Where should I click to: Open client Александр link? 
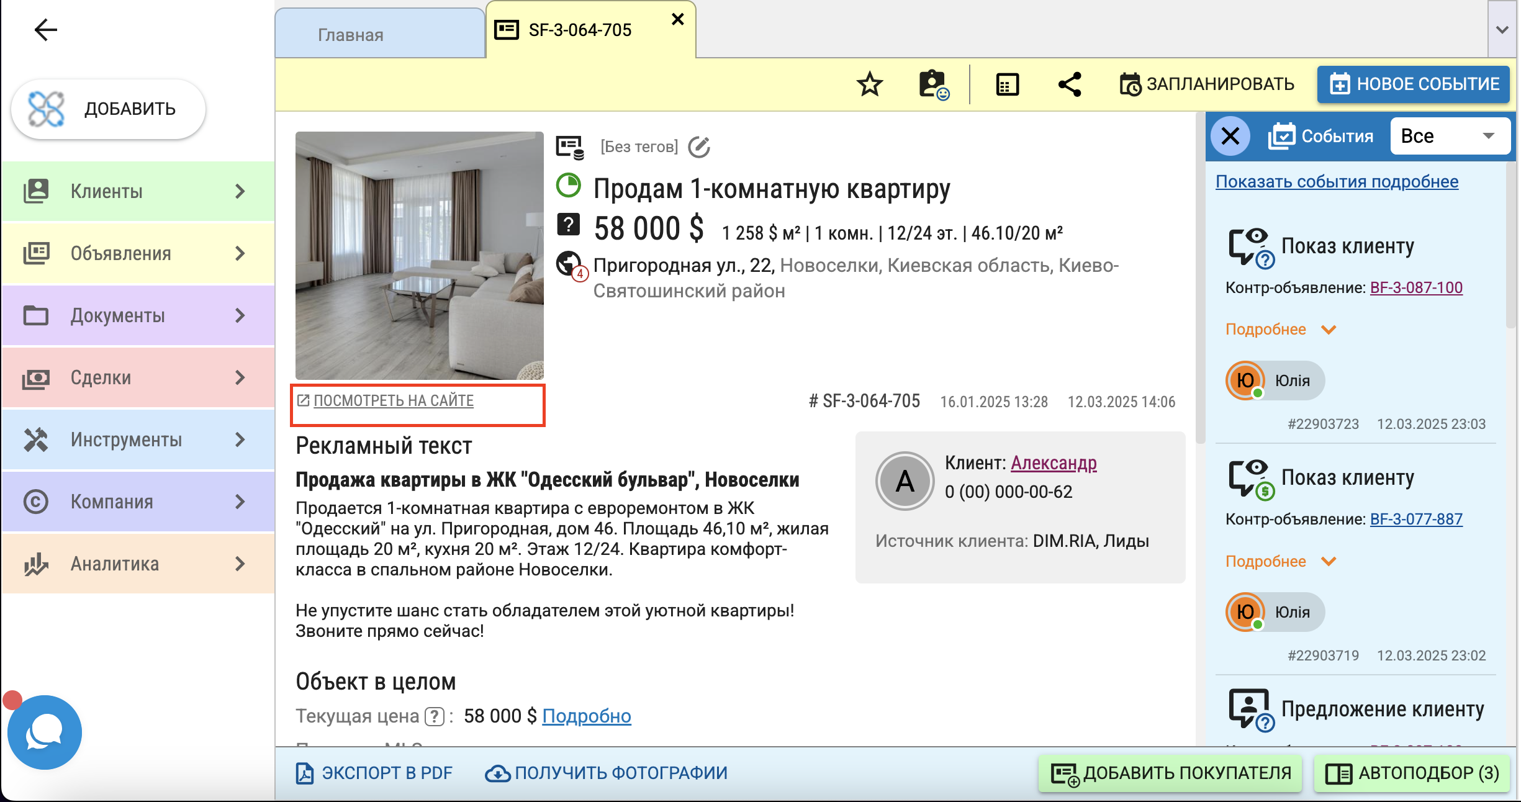click(x=1054, y=462)
